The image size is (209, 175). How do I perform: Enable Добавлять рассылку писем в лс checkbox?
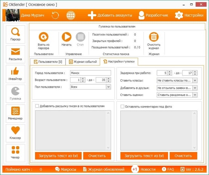(37, 106)
